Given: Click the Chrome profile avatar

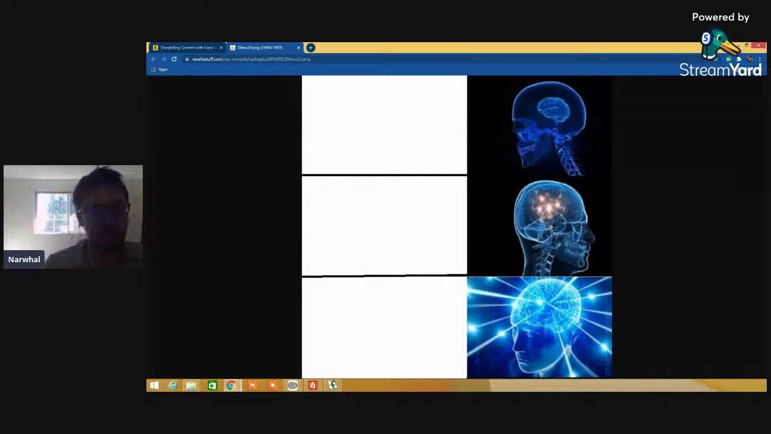Looking at the screenshot, I should (749, 59).
